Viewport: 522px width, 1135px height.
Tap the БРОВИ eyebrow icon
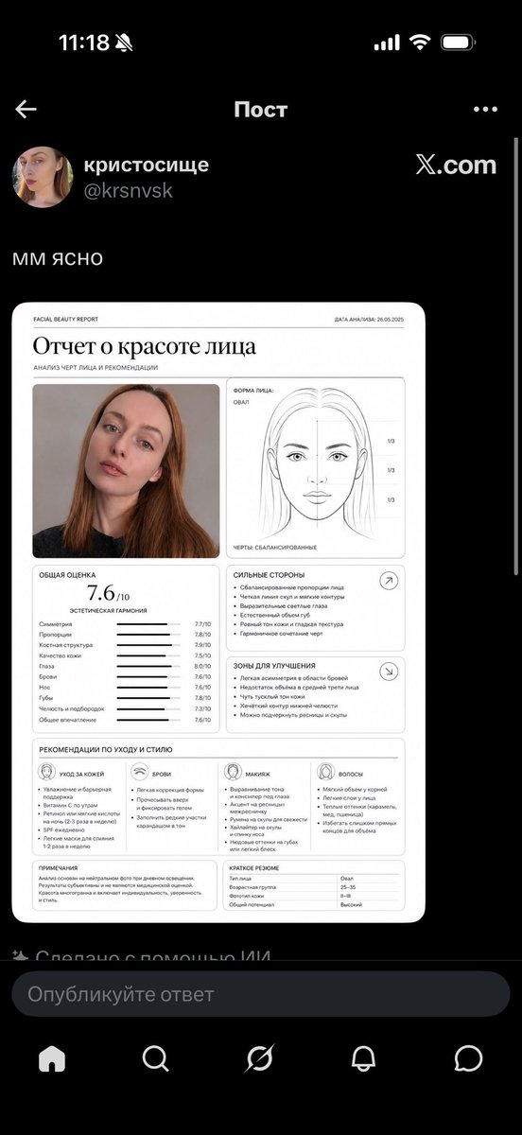[x=139, y=772]
